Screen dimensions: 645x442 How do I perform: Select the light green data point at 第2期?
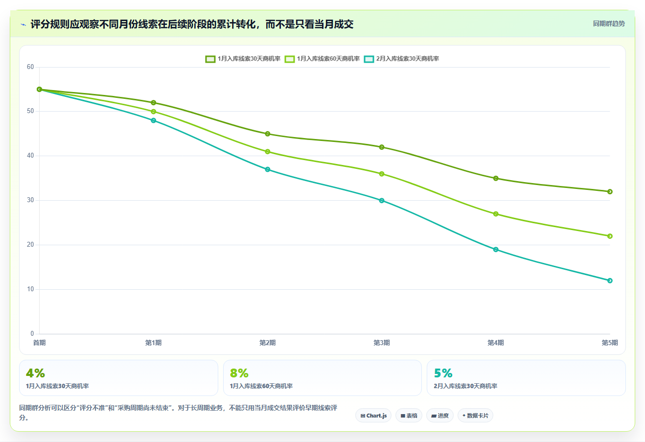(268, 152)
